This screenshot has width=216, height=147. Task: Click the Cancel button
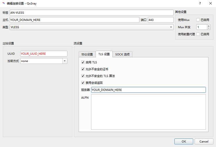coord(204,142)
